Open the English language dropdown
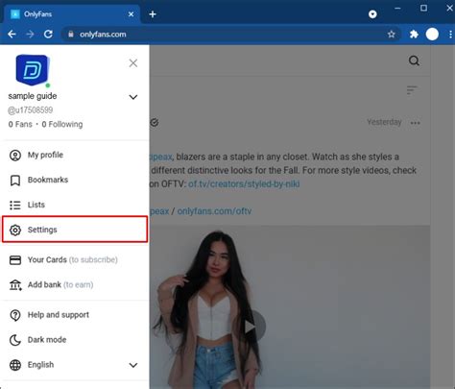 75,365
